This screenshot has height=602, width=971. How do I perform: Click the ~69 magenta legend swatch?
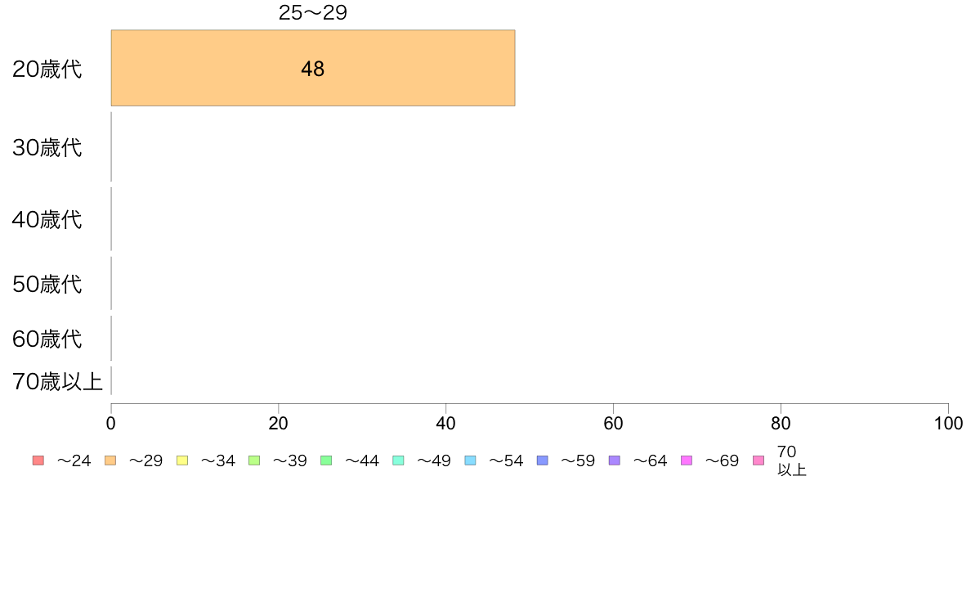(686, 460)
